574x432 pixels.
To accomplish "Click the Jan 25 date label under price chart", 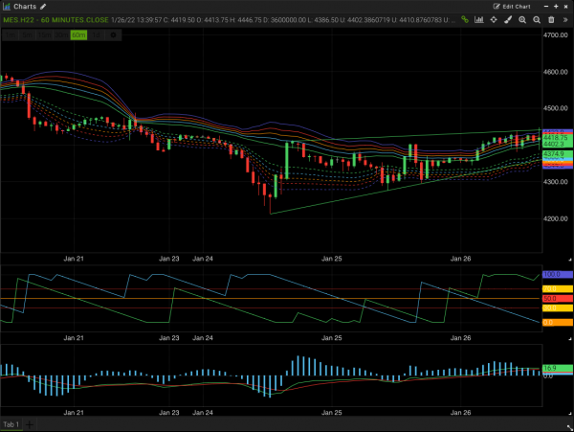I will (x=332, y=259).
